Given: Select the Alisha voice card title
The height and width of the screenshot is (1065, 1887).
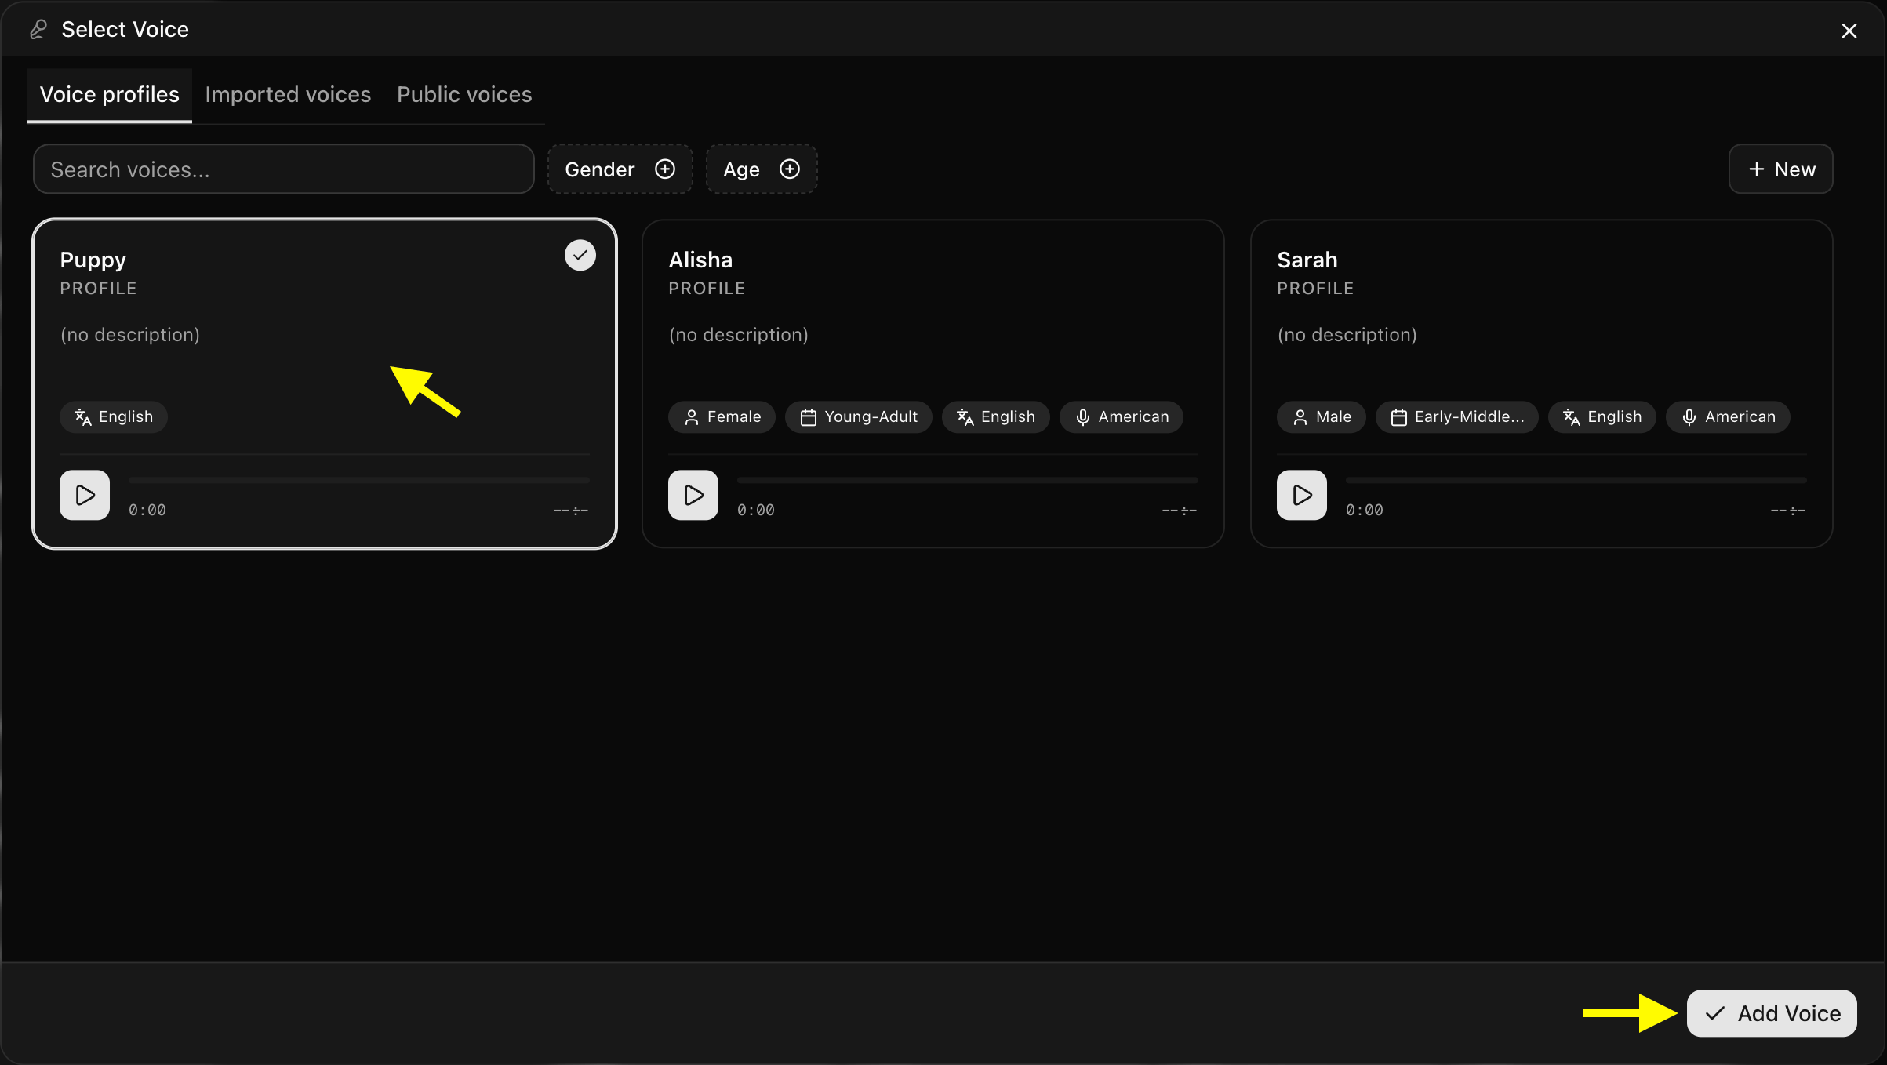Looking at the screenshot, I should coord(700,260).
